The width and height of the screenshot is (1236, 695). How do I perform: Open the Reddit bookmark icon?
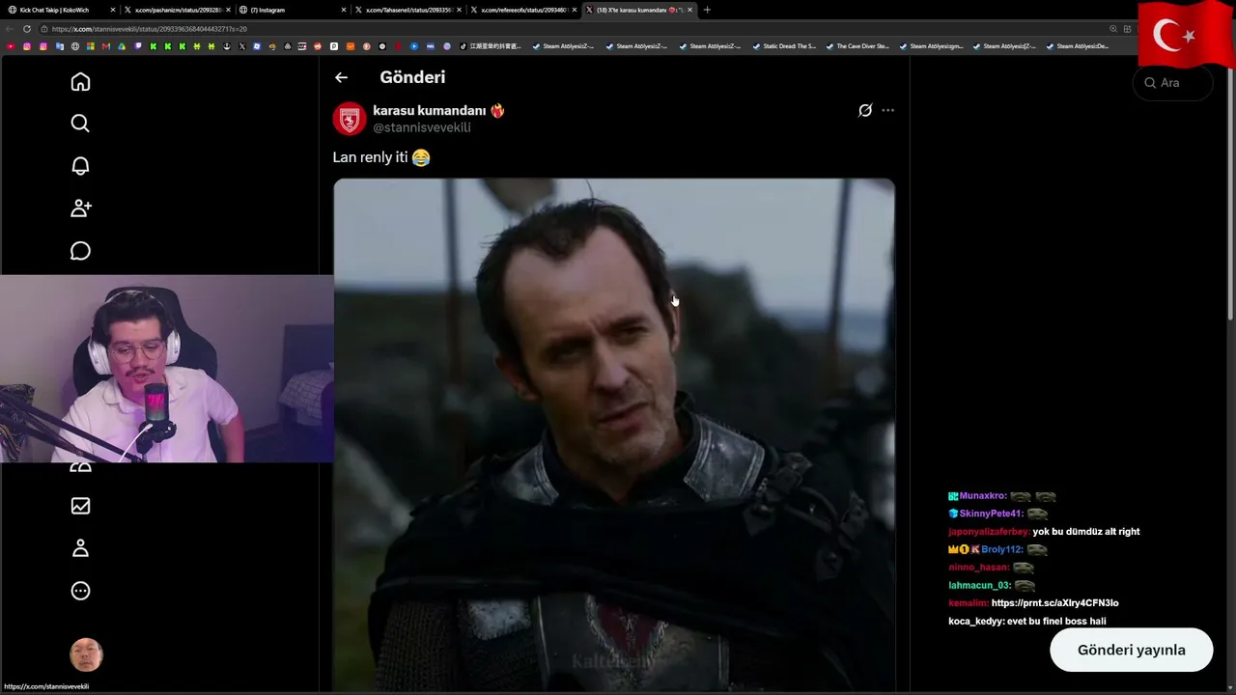(x=318, y=46)
